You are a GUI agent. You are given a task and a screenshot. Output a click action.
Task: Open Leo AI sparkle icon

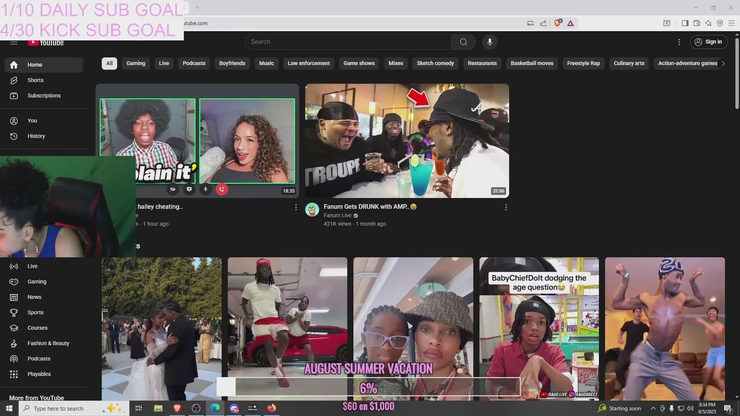tap(708, 23)
